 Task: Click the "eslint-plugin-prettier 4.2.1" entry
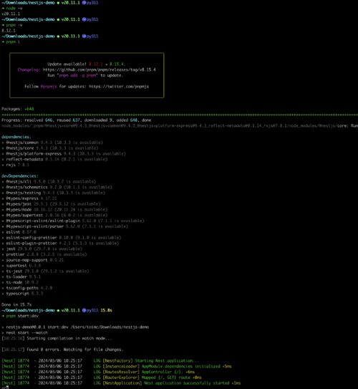point(60,244)
